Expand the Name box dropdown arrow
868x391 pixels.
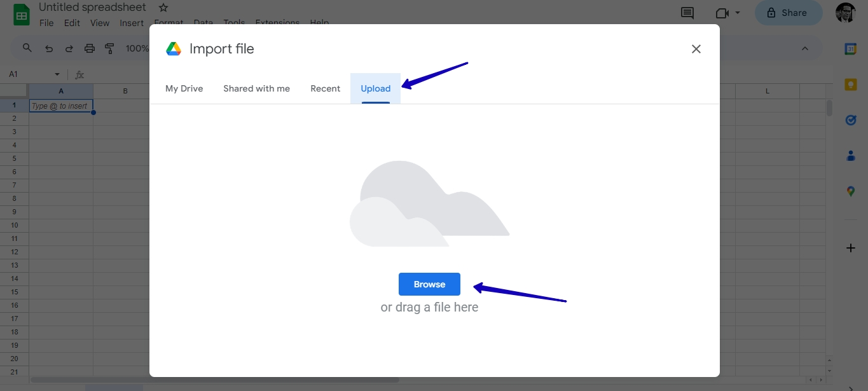(x=57, y=75)
